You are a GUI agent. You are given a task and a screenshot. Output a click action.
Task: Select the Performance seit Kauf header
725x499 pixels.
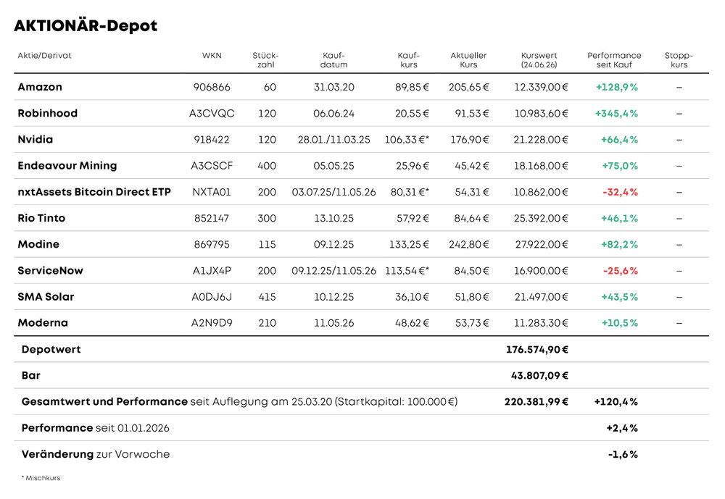pyautogui.click(x=614, y=60)
